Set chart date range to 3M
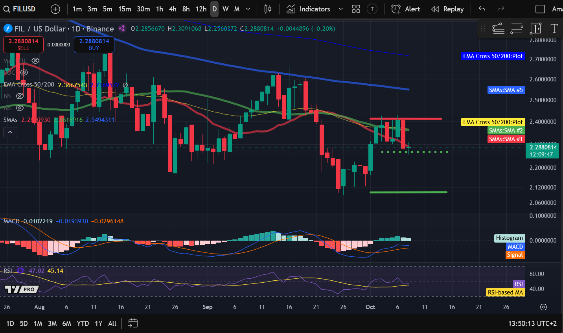The image size is (563, 333). [x=52, y=324]
